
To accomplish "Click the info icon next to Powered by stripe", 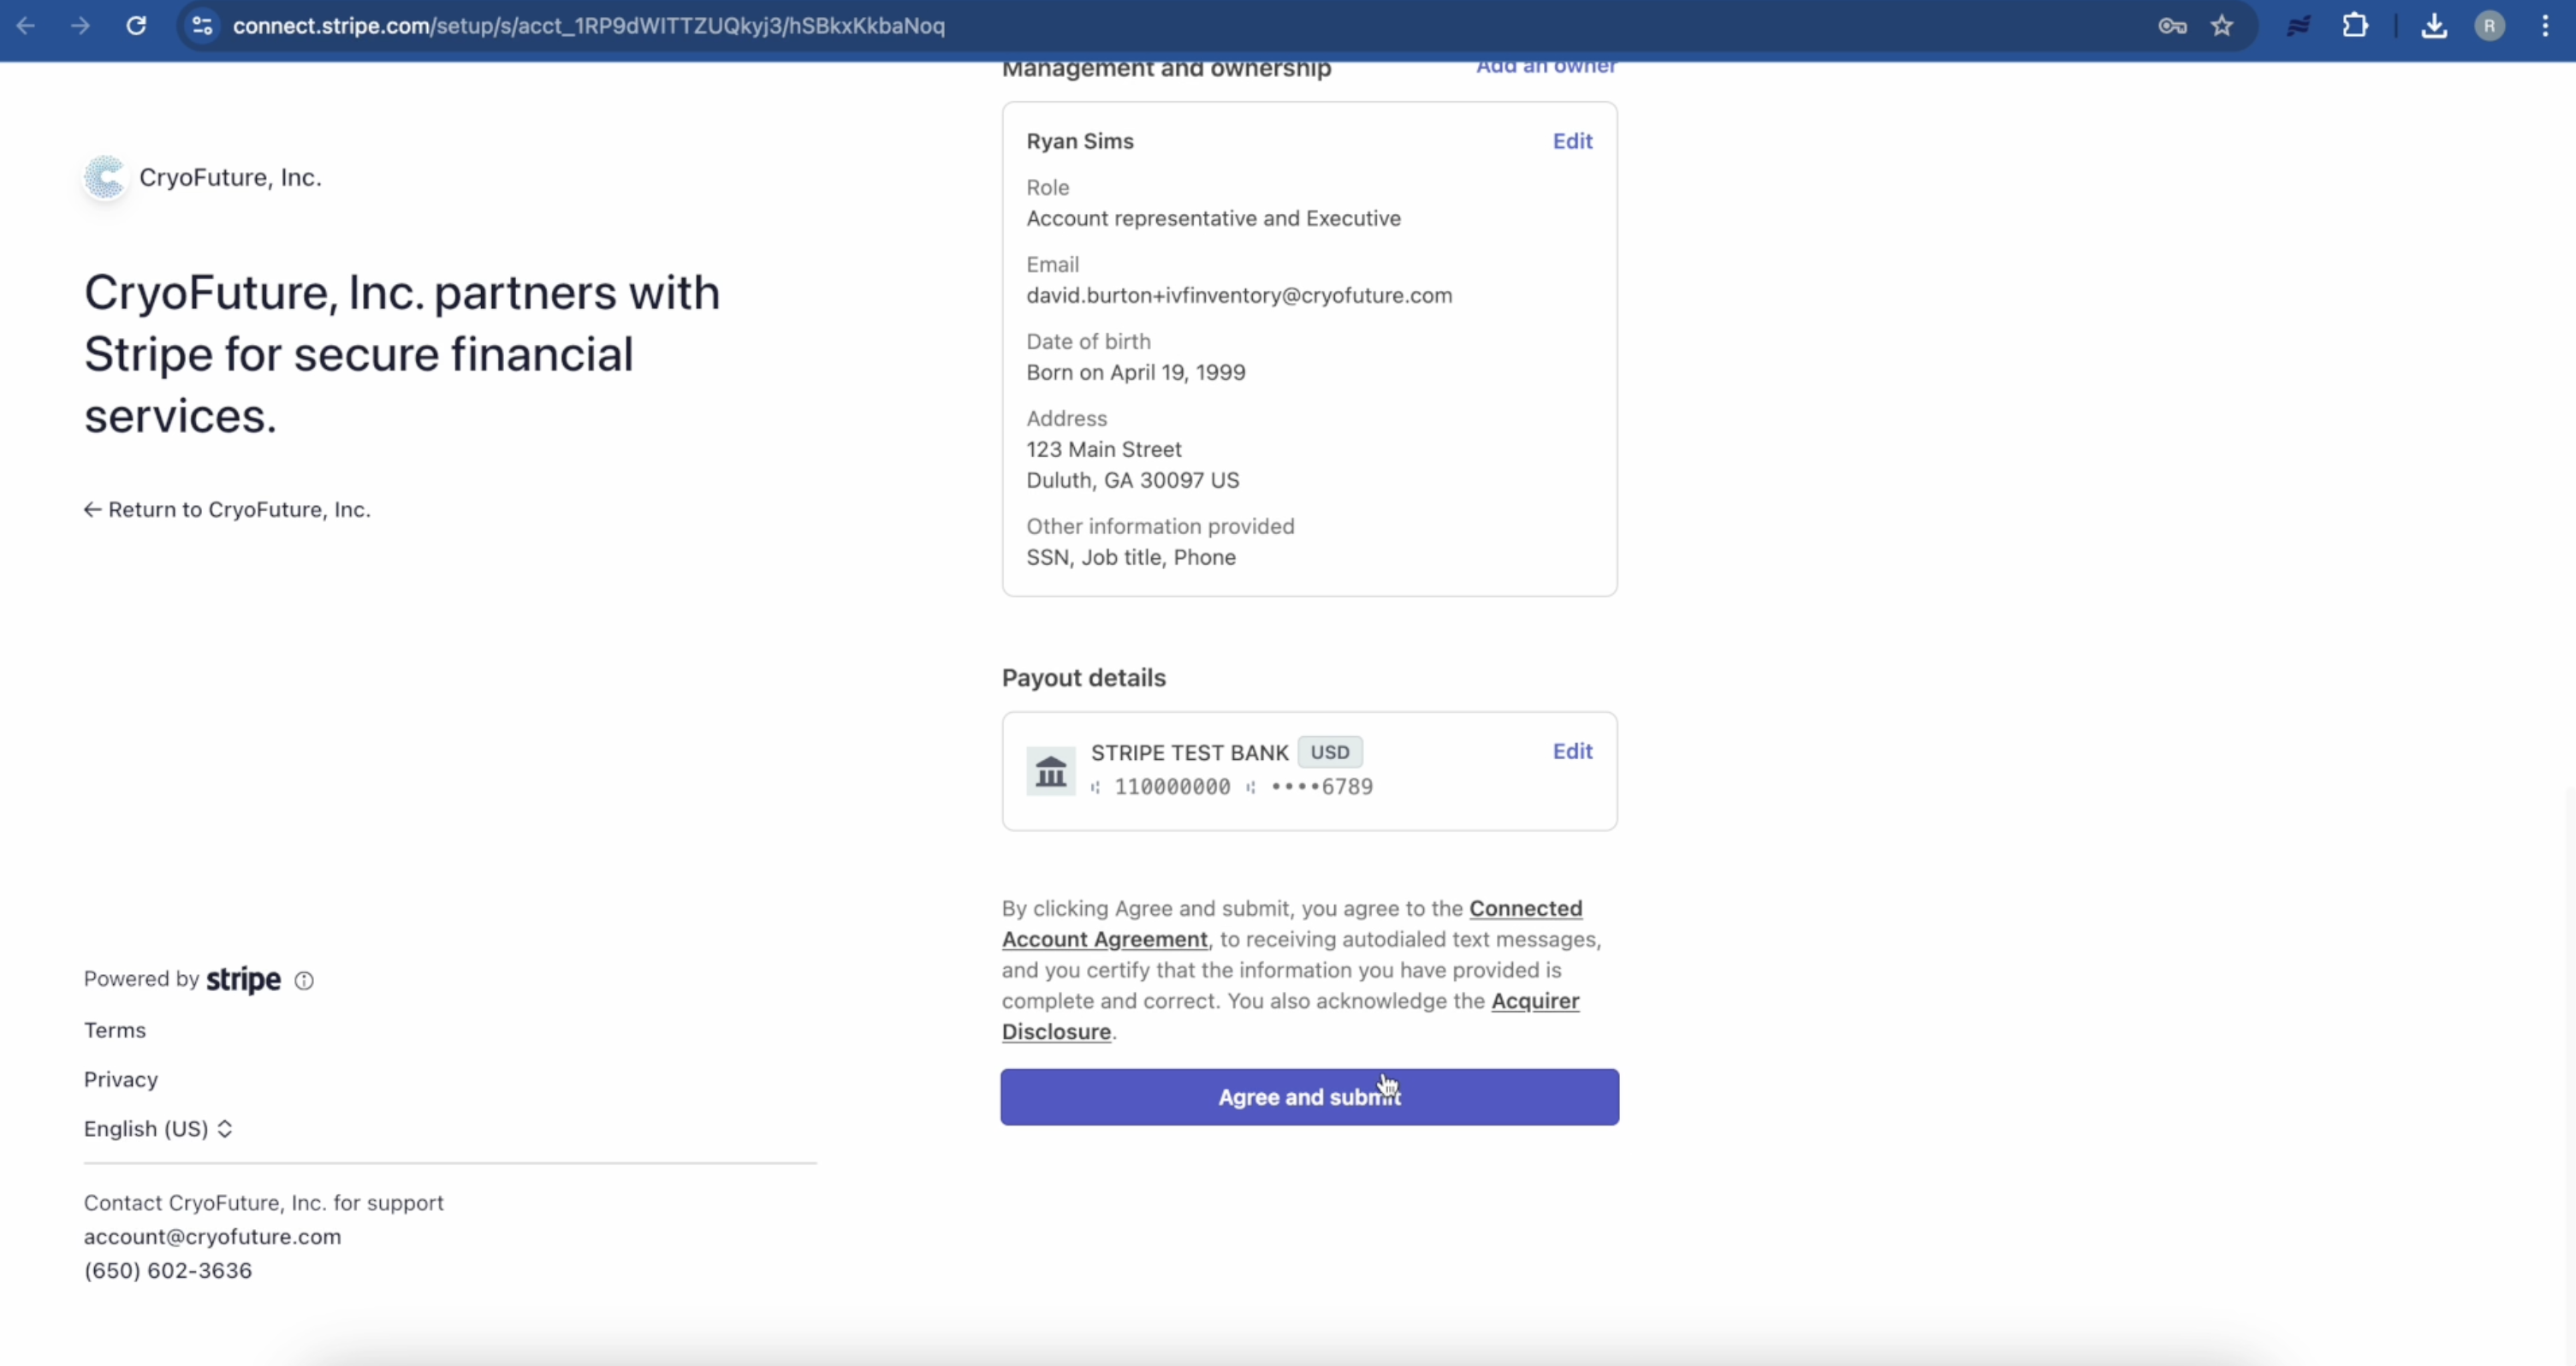I will (304, 980).
